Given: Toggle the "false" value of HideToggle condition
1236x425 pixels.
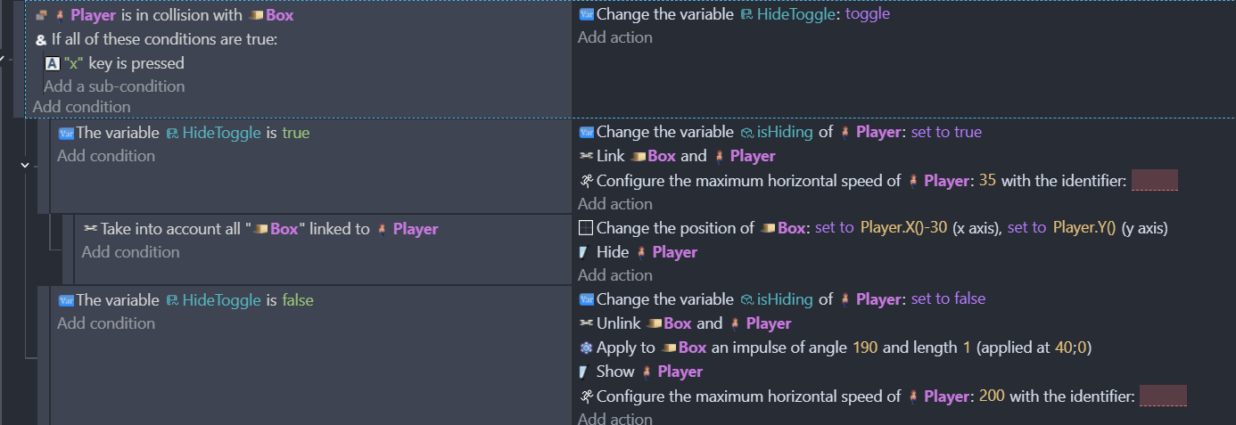Looking at the screenshot, I should pyautogui.click(x=298, y=300).
